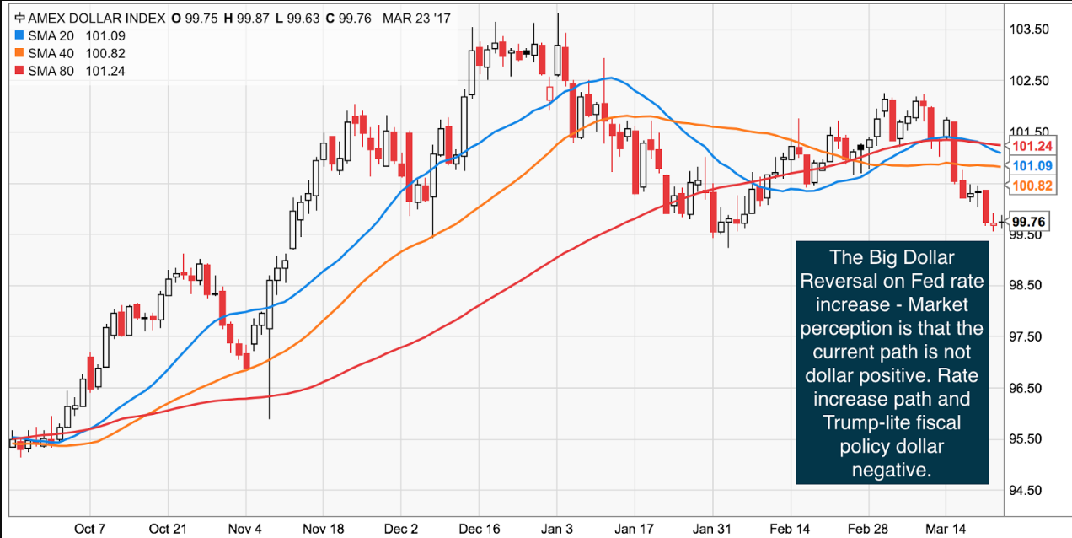Click the red SMA 80 legend swatch

click(19, 72)
